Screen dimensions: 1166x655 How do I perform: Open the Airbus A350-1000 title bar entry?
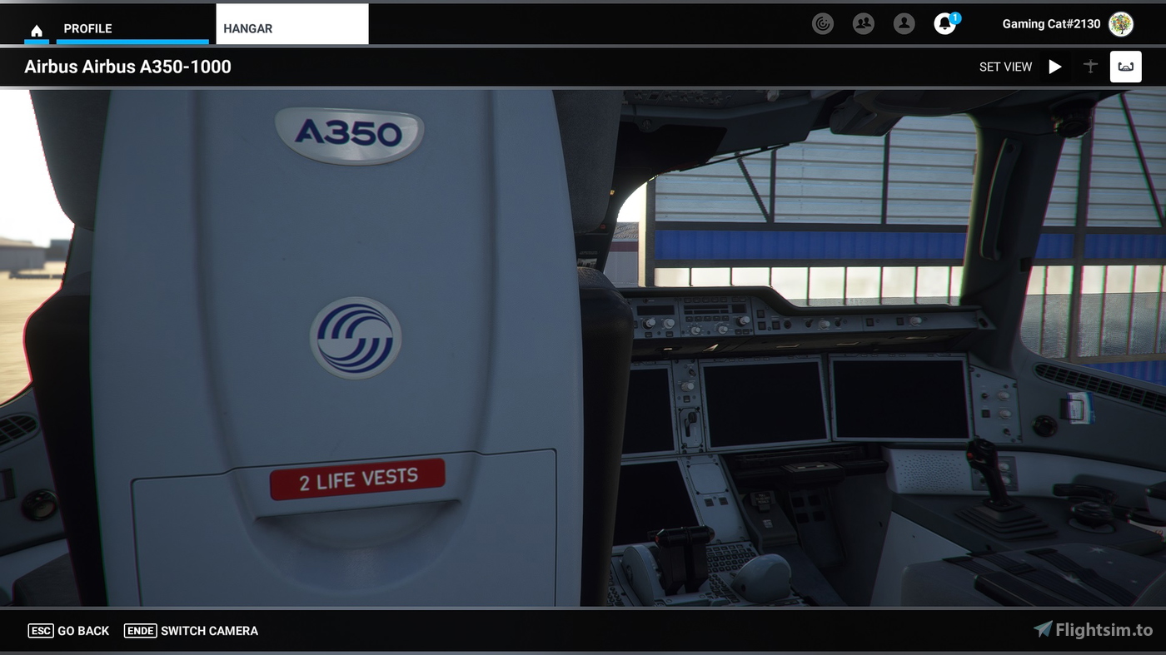[x=127, y=67]
